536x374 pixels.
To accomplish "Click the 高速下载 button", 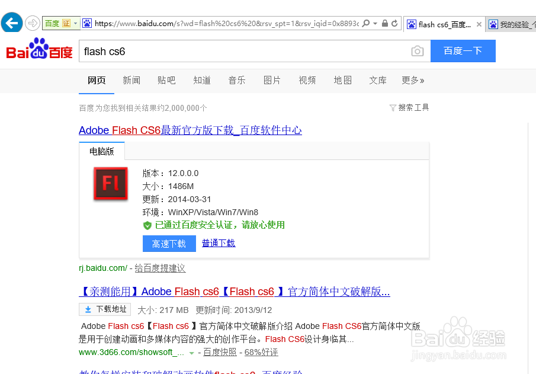I will tap(169, 244).
